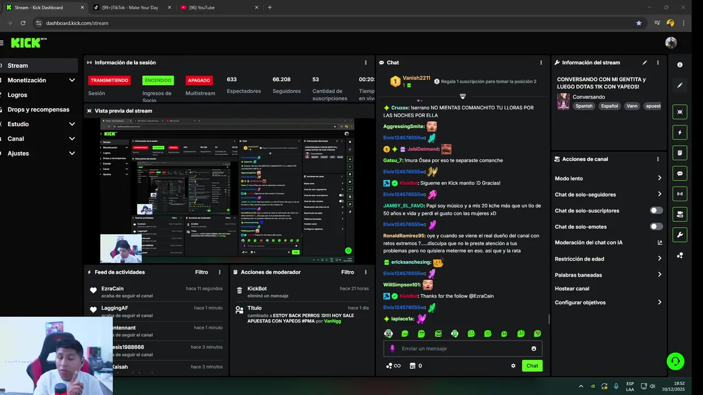The image size is (703, 395).
Task: Click the Kick logo
Action: (26, 43)
